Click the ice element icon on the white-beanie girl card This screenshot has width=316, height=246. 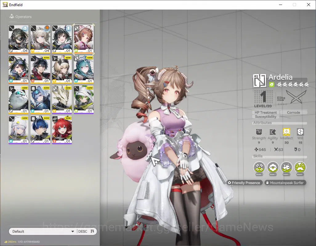pos(11,141)
